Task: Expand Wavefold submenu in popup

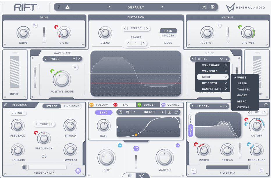Action: coord(213,71)
